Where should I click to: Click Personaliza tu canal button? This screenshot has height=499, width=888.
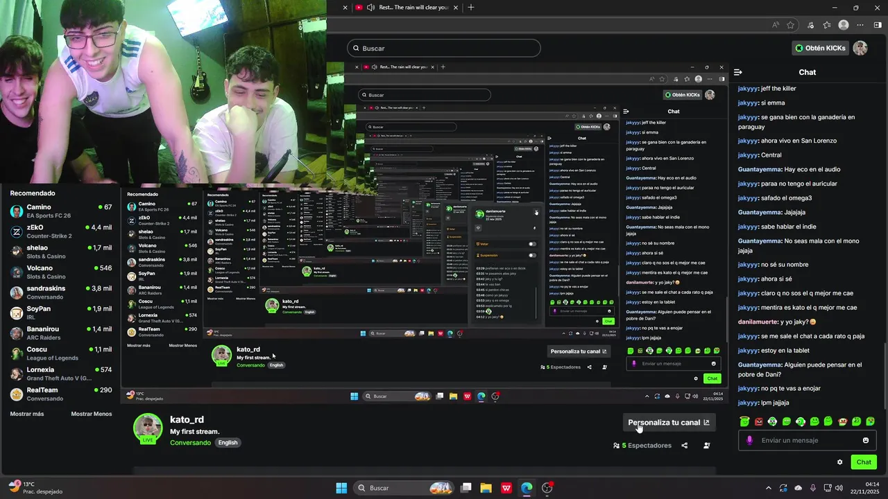pos(669,422)
